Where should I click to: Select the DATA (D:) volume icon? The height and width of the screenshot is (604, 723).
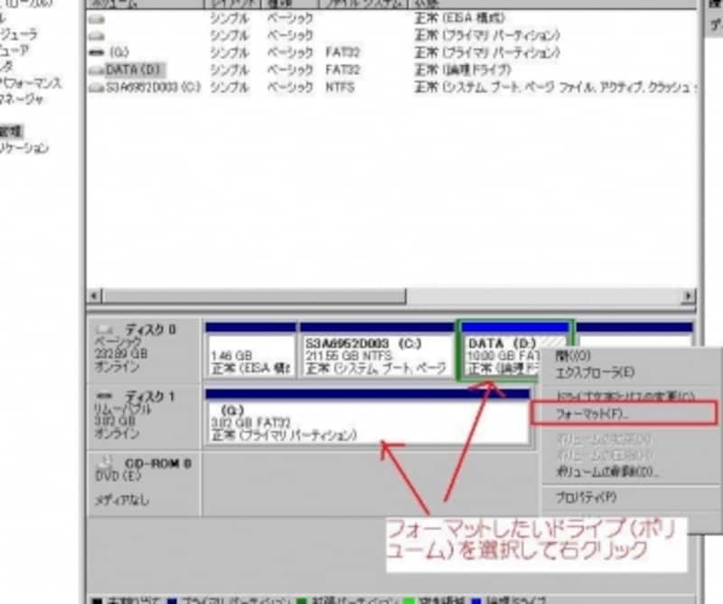(x=99, y=69)
